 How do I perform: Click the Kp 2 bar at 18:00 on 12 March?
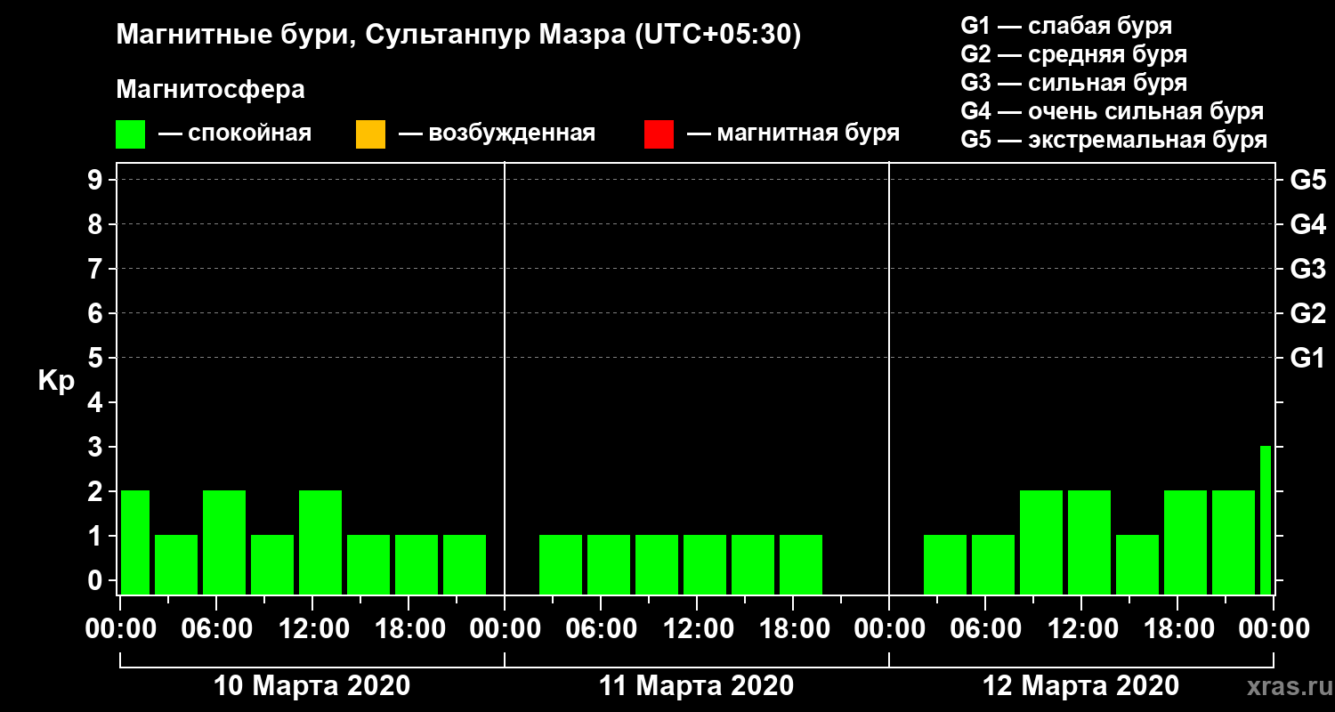coord(1185,542)
